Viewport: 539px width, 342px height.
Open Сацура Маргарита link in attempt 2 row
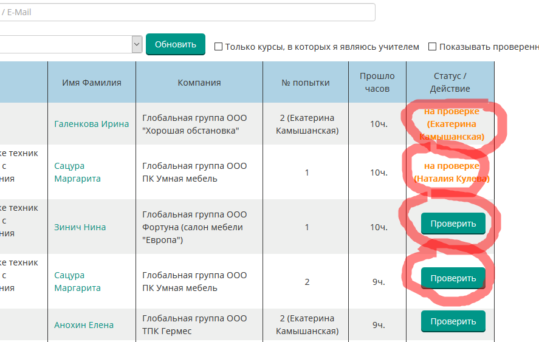[x=78, y=282]
